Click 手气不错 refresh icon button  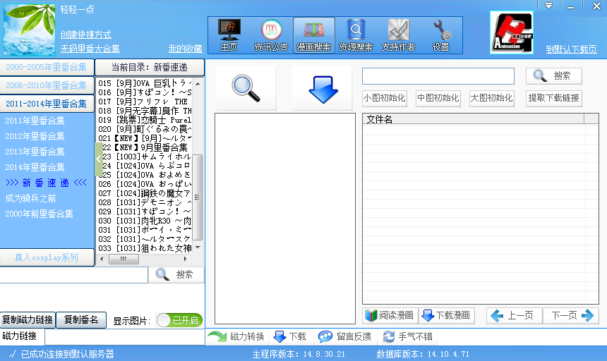point(408,336)
